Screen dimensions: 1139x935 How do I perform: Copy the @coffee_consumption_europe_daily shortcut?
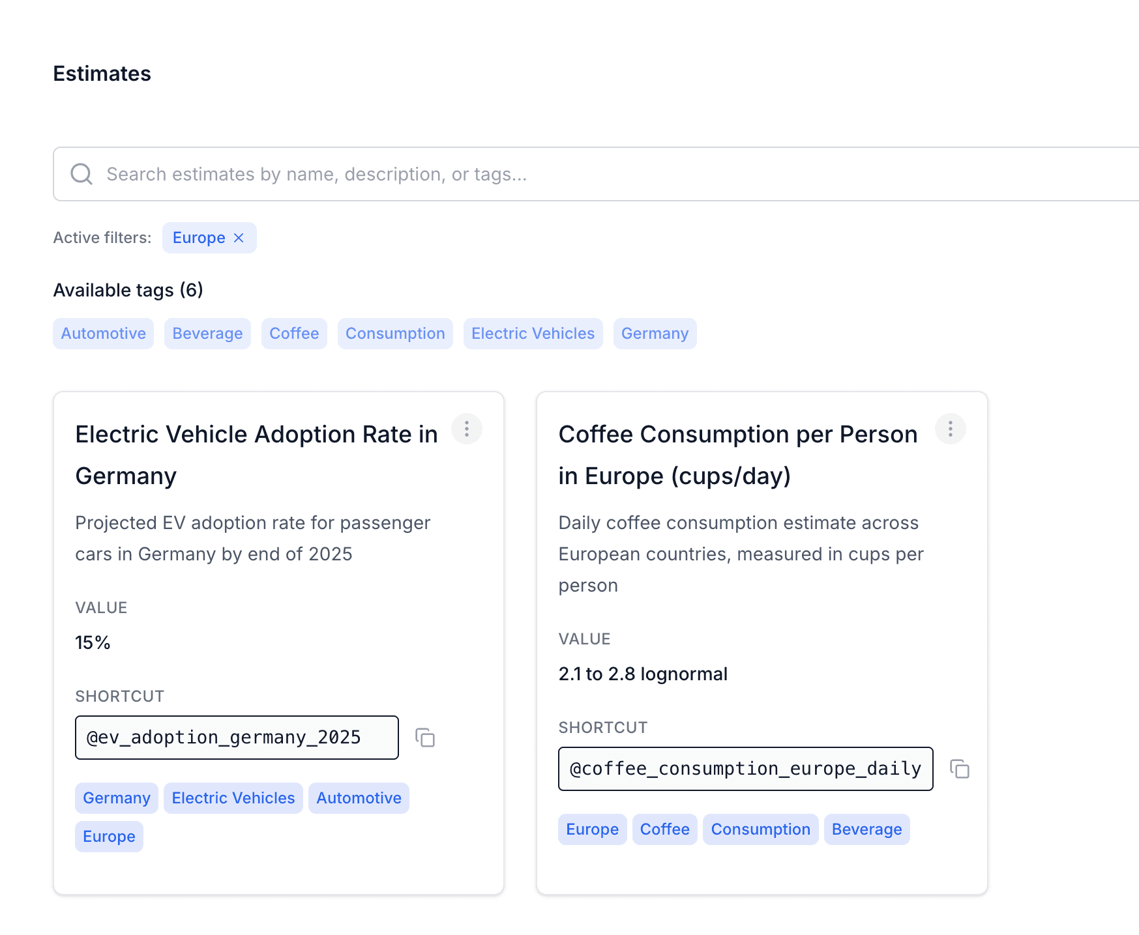point(959,769)
